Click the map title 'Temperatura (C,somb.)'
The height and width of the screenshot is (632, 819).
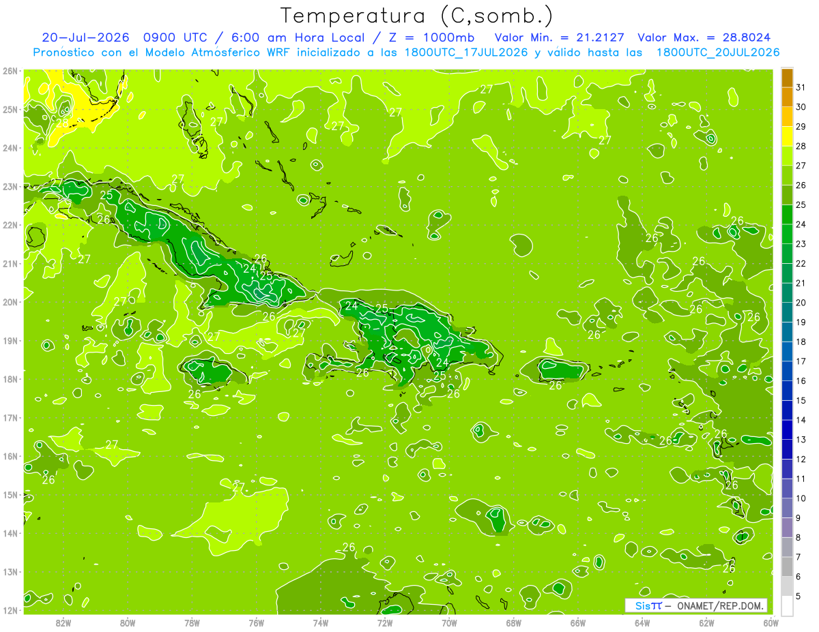(x=417, y=16)
